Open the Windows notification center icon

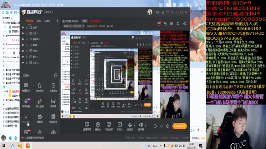(x=201, y=146)
